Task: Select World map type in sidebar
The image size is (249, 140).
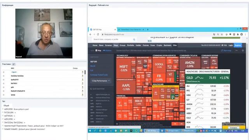Action: [x=93, y=66]
